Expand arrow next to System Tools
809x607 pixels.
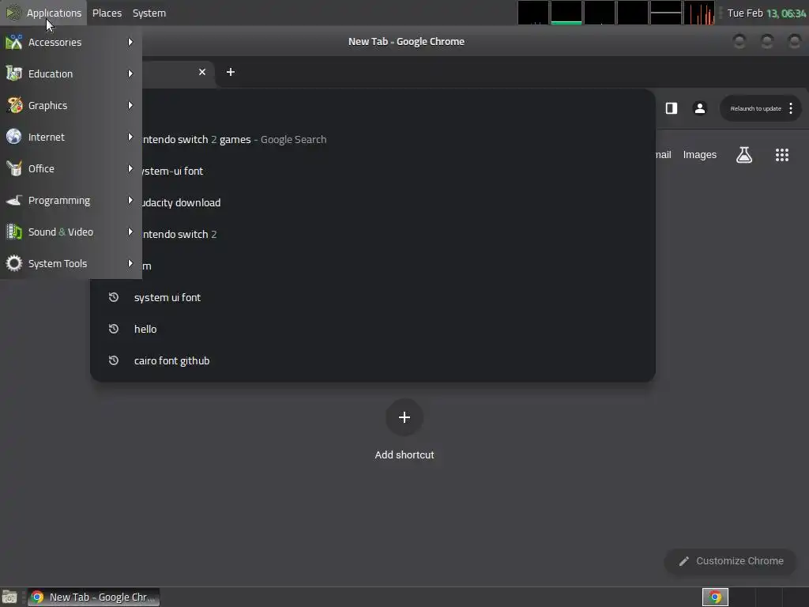tap(130, 262)
